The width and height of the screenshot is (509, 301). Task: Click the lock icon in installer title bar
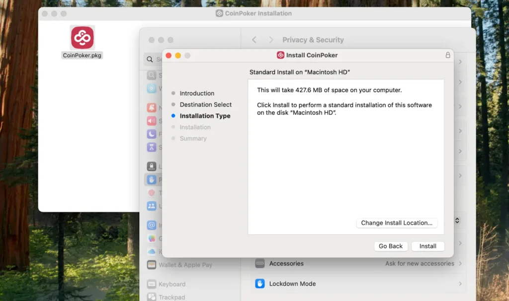(447, 55)
